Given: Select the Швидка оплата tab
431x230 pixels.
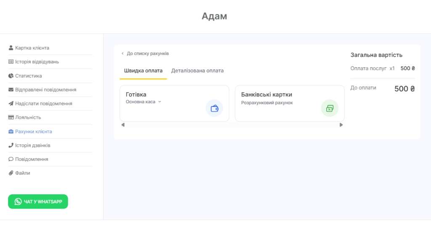Looking at the screenshot, I should [x=143, y=71].
